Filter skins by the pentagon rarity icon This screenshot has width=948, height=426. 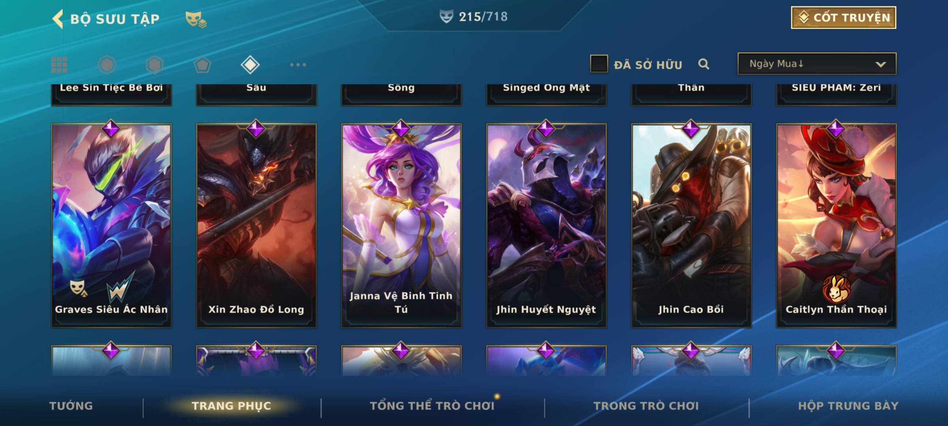pyautogui.click(x=202, y=65)
